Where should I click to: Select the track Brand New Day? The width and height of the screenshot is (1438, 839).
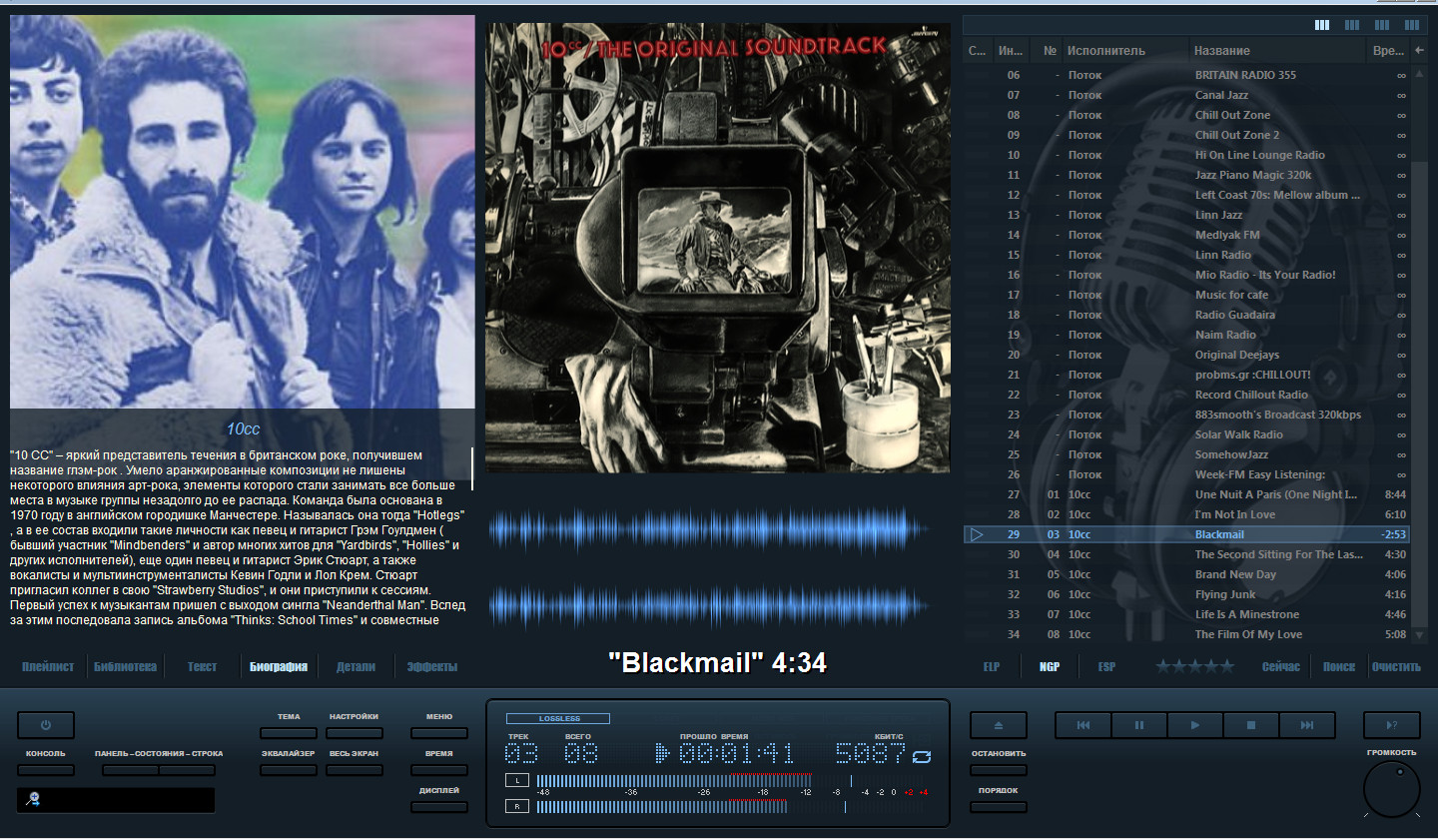tap(1186, 574)
